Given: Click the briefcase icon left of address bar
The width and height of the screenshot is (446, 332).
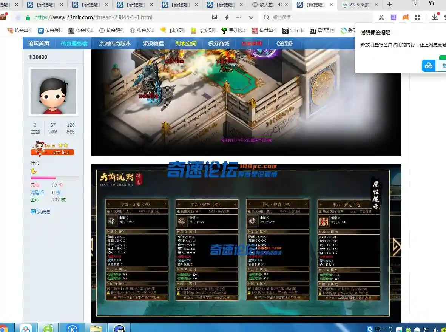Looking at the screenshot, I should coord(3,17).
